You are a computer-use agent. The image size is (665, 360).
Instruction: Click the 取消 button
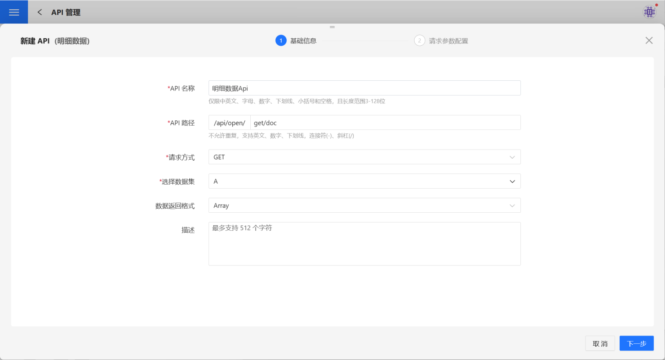(x=600, y=343)
